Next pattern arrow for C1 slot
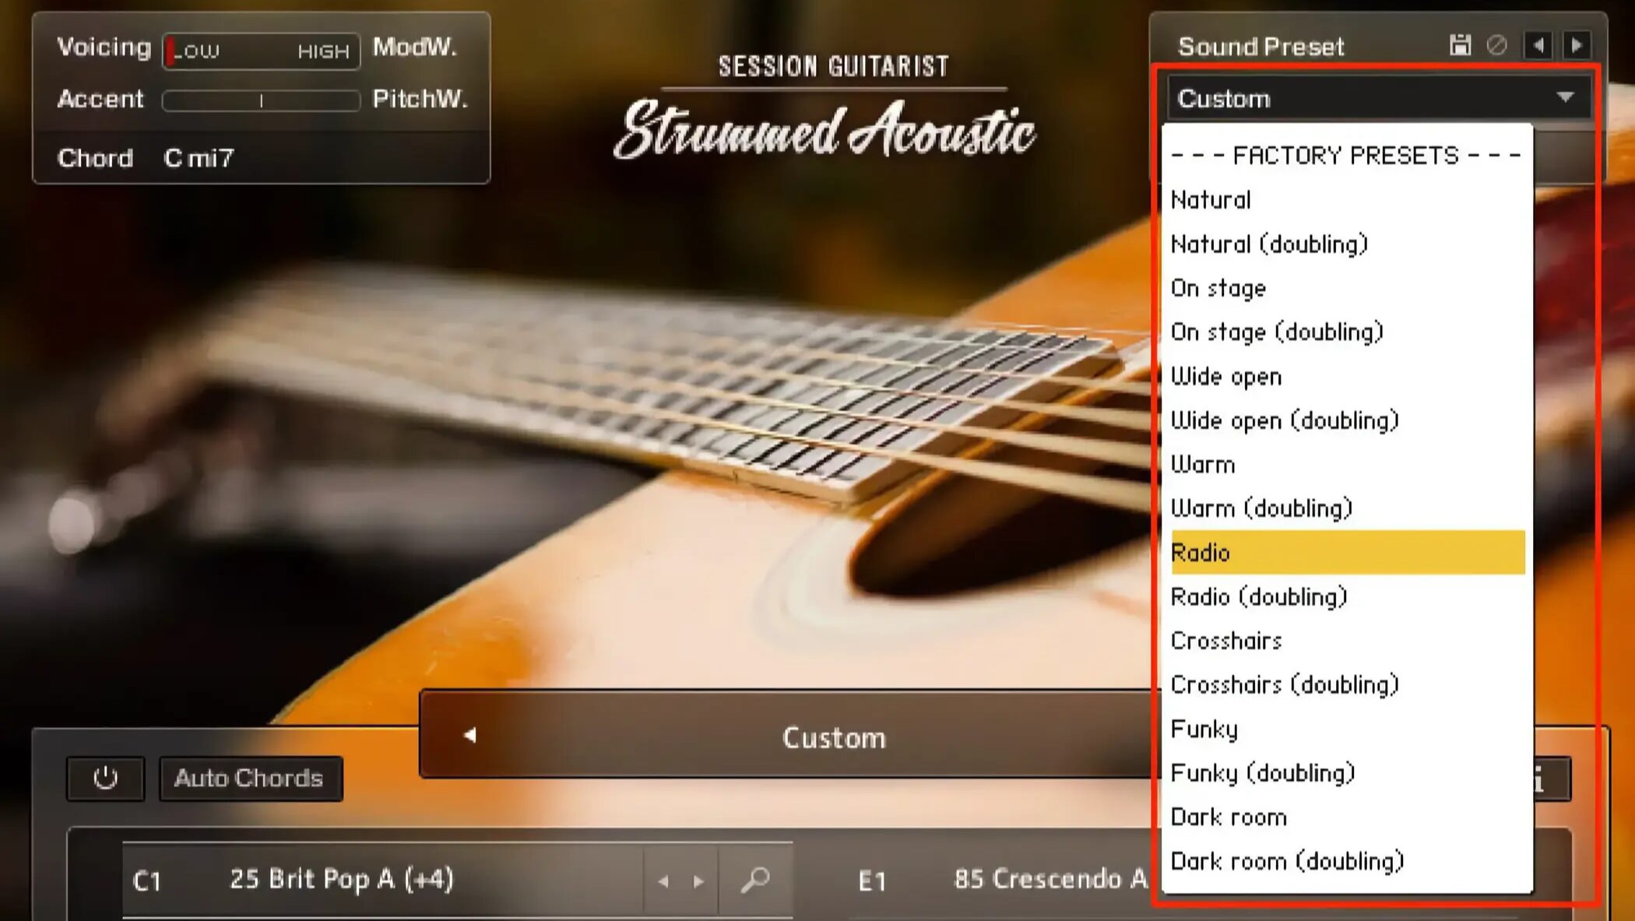Screen dimensions: 1635x921 [x=698, y=881]
